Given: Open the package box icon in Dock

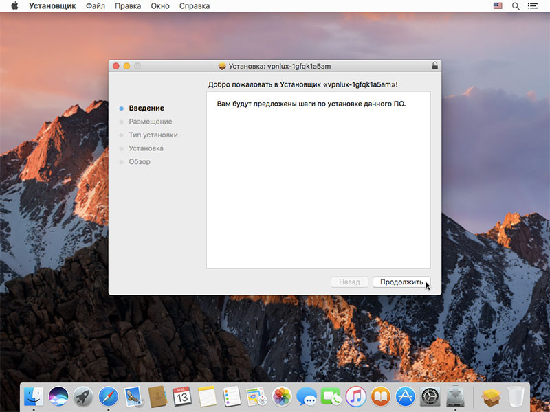Looking at the screenshot, I should tap(491, 397).
